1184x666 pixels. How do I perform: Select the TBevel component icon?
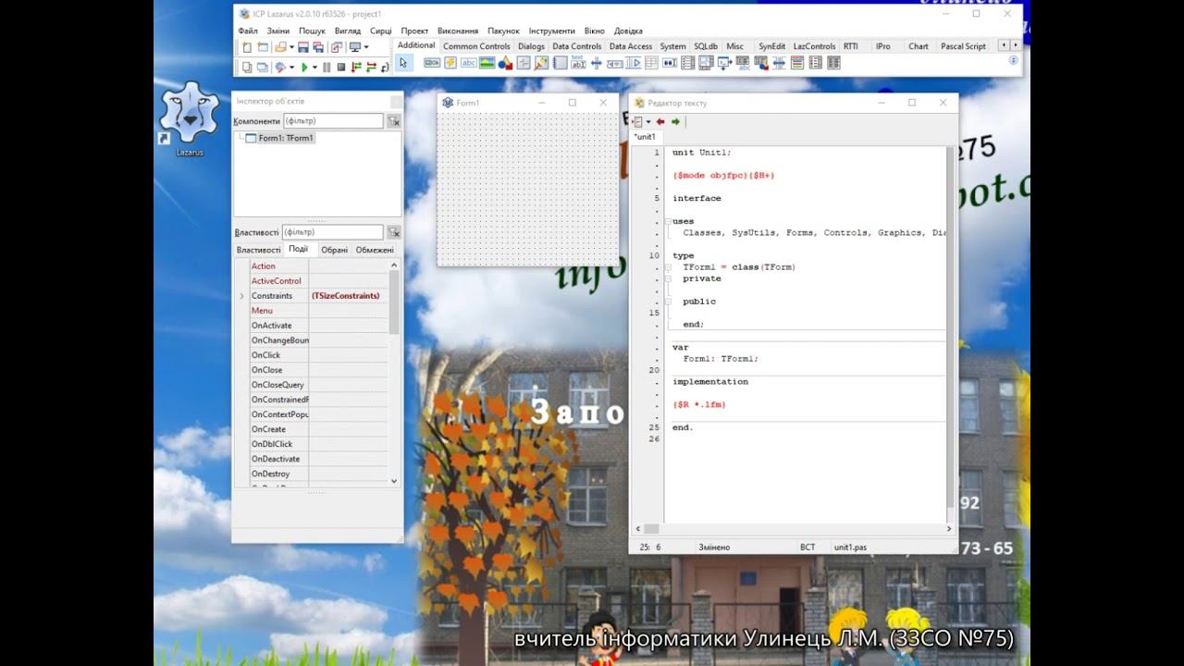point(524,63)
